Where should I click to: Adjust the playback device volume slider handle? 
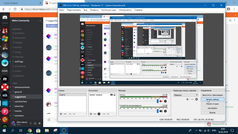[x=157, y=111]
